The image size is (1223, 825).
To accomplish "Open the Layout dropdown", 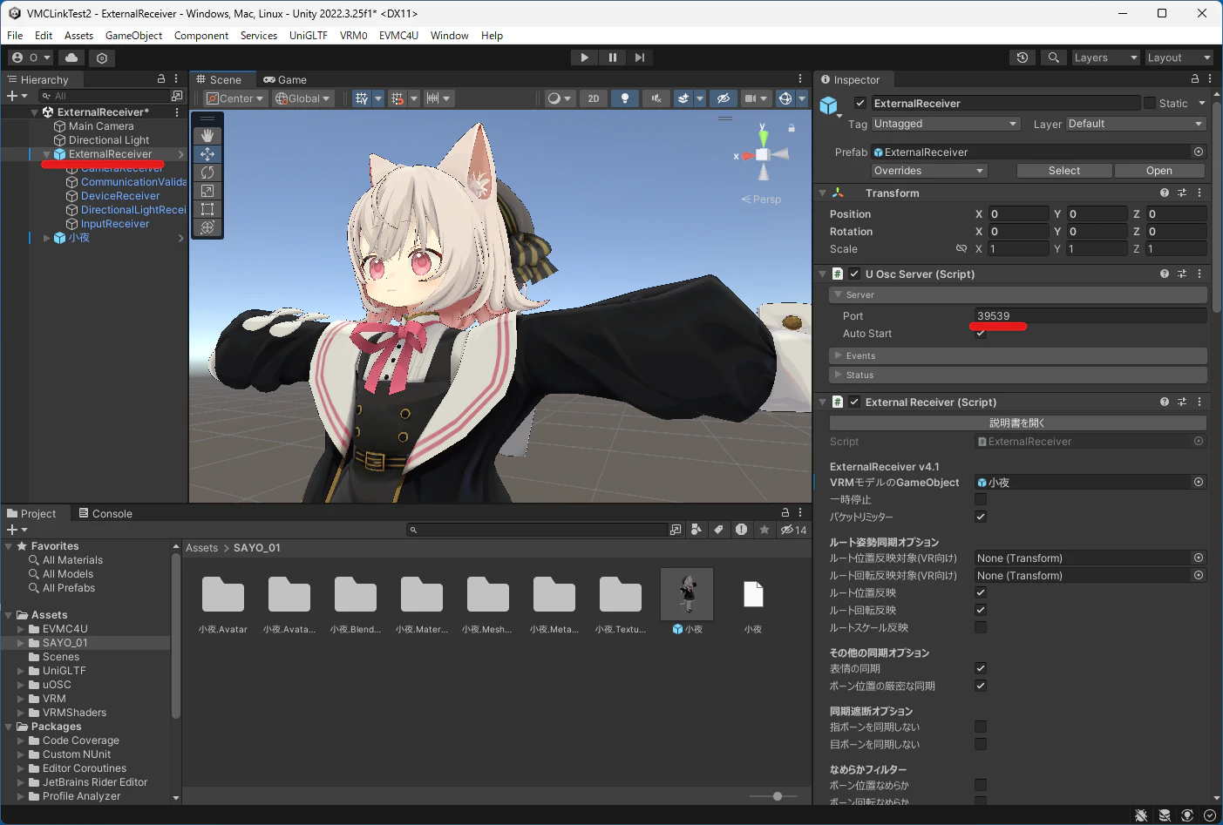I will click(1179, 57).
